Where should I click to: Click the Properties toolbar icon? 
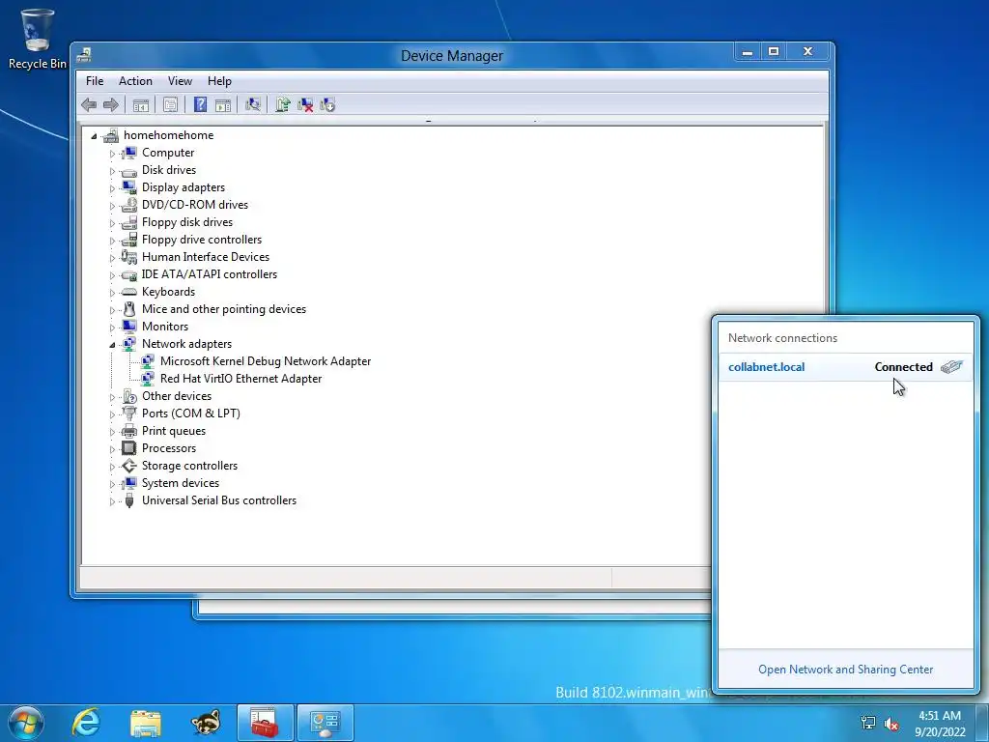170,104
